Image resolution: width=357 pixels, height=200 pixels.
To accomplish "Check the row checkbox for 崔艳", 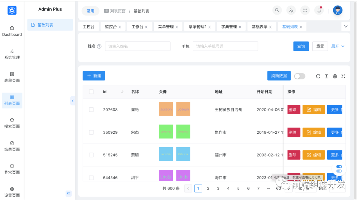I will 91,109.
